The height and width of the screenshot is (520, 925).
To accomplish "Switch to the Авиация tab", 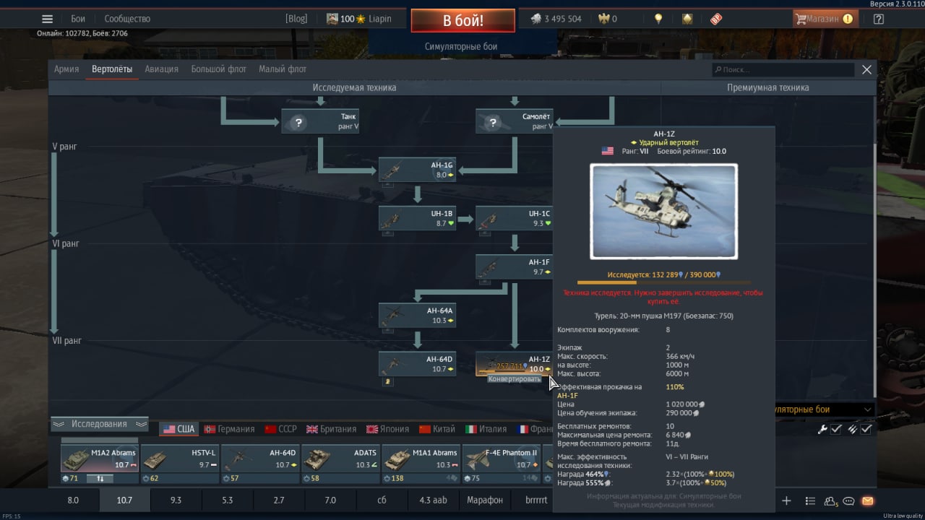I will coord(161,69).
